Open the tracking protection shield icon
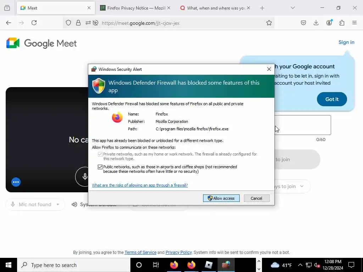The width and height of the screenshot is (363, 272). coord(68,23)
